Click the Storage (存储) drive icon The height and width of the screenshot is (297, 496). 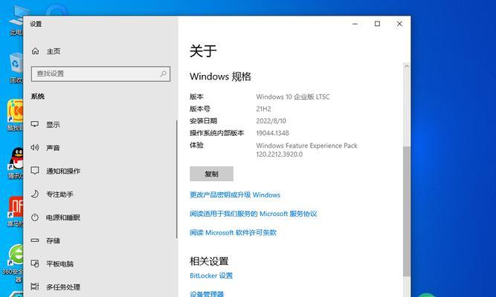35,241
